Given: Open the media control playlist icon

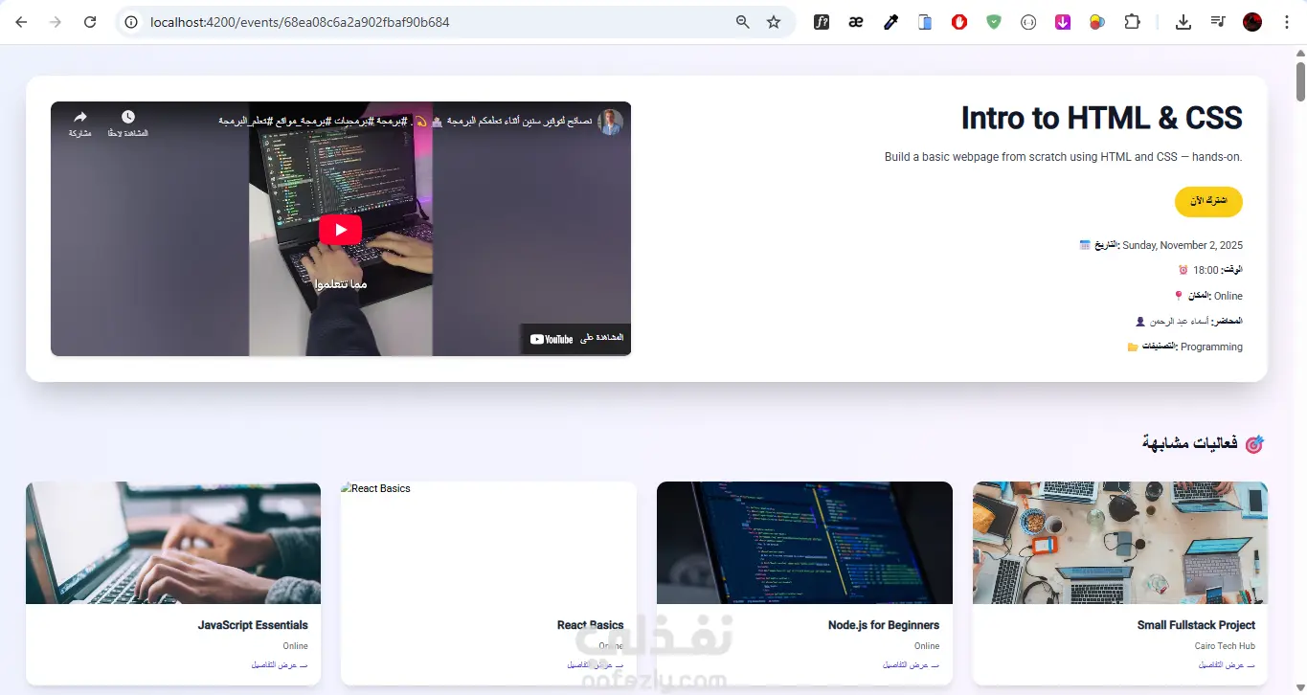Looking at the screenshot, I should pyautogui.click(x=1218, y=22).
